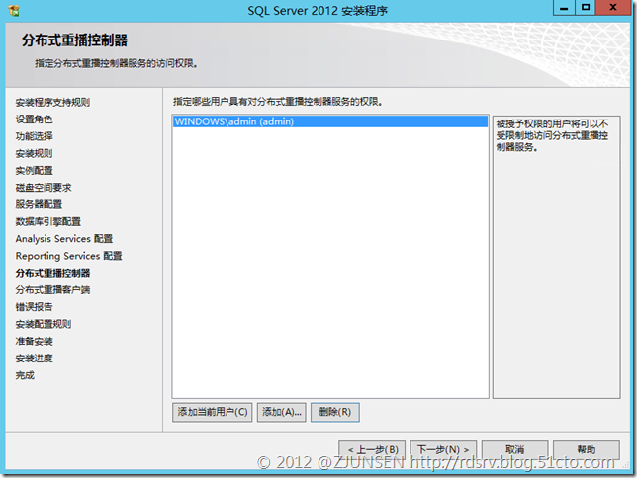Select 磁盘空间要求 step in sidebar
The height and width of the screenshot is (478, 637).
click(44, 188)
